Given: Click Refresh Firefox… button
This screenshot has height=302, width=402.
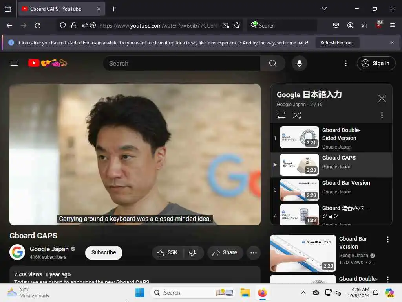Looking at the screenshot, I should coord(337,43).
